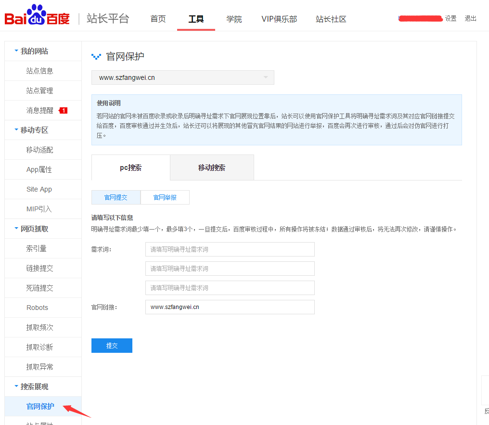
Task: Click the red notification badge beside 消息提醒
Action: pyautogui.click(x=63, y=111)
